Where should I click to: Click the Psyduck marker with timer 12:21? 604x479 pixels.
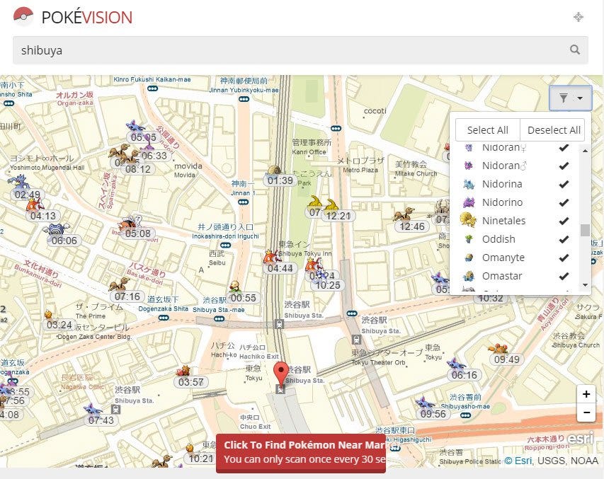[332, 206]
